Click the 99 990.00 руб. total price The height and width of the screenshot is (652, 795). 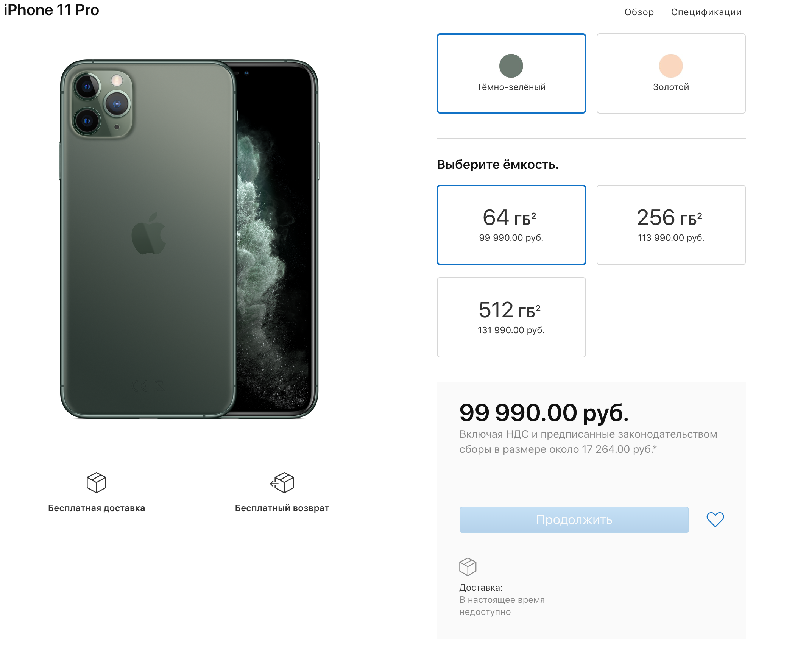544,413
